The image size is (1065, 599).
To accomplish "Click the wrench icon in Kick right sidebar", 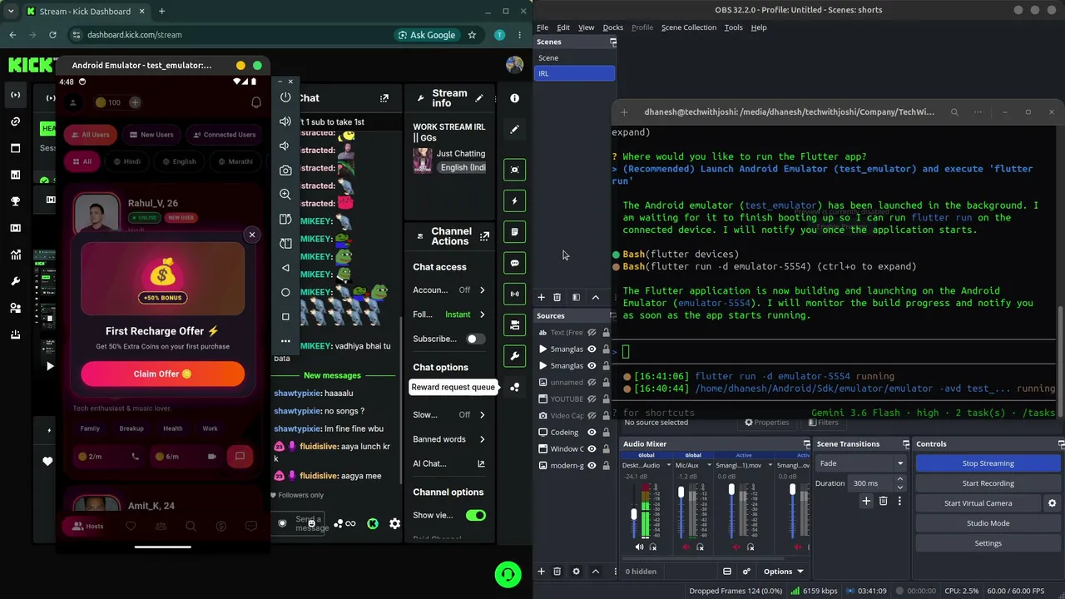I will point(515,356).
